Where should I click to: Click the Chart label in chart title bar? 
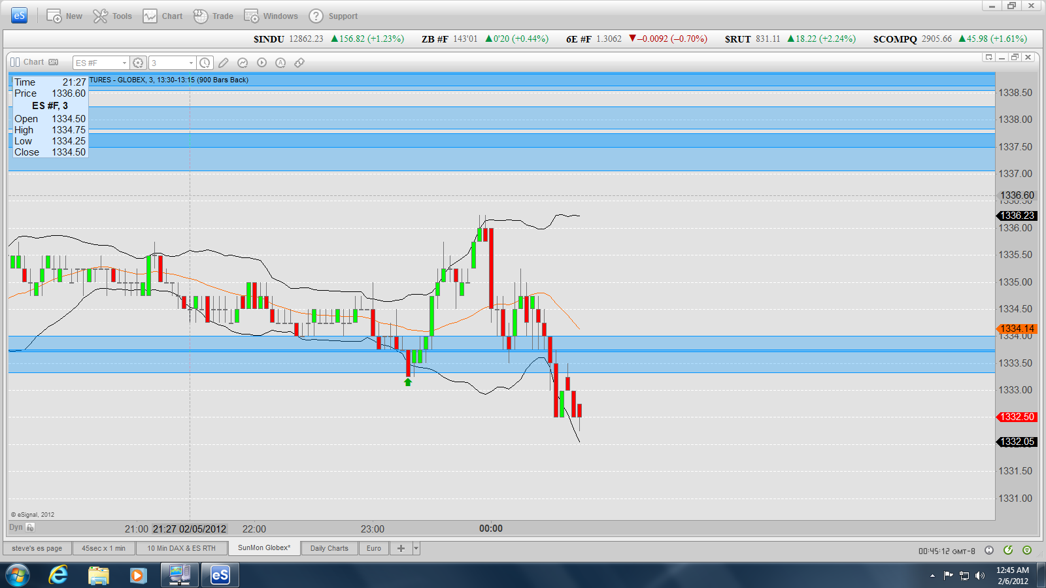(34, 62)
